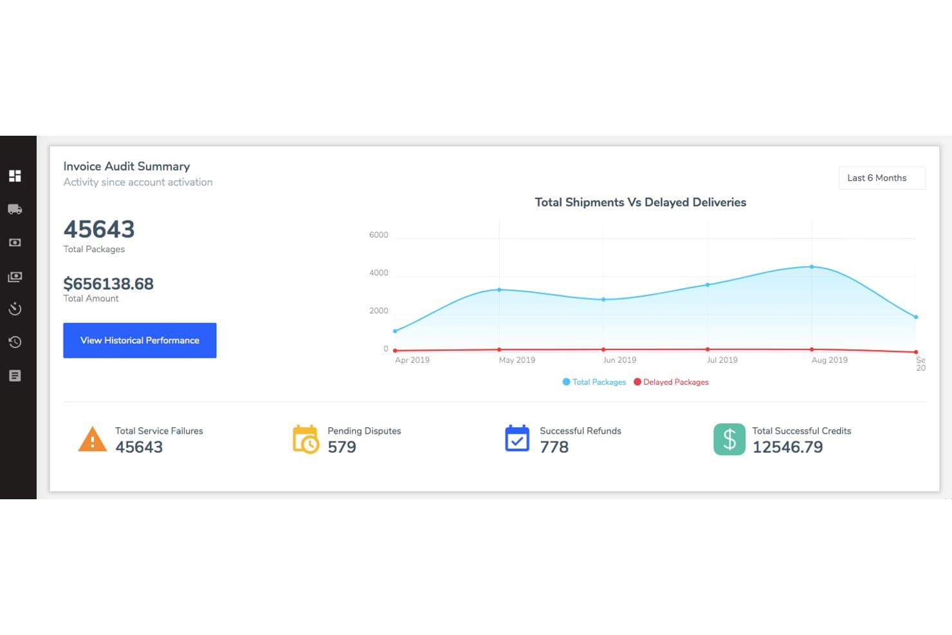Click the yellow pending disputes calendar icon
Viewport: 952px width, 635px height.
(x=306, y=439)
